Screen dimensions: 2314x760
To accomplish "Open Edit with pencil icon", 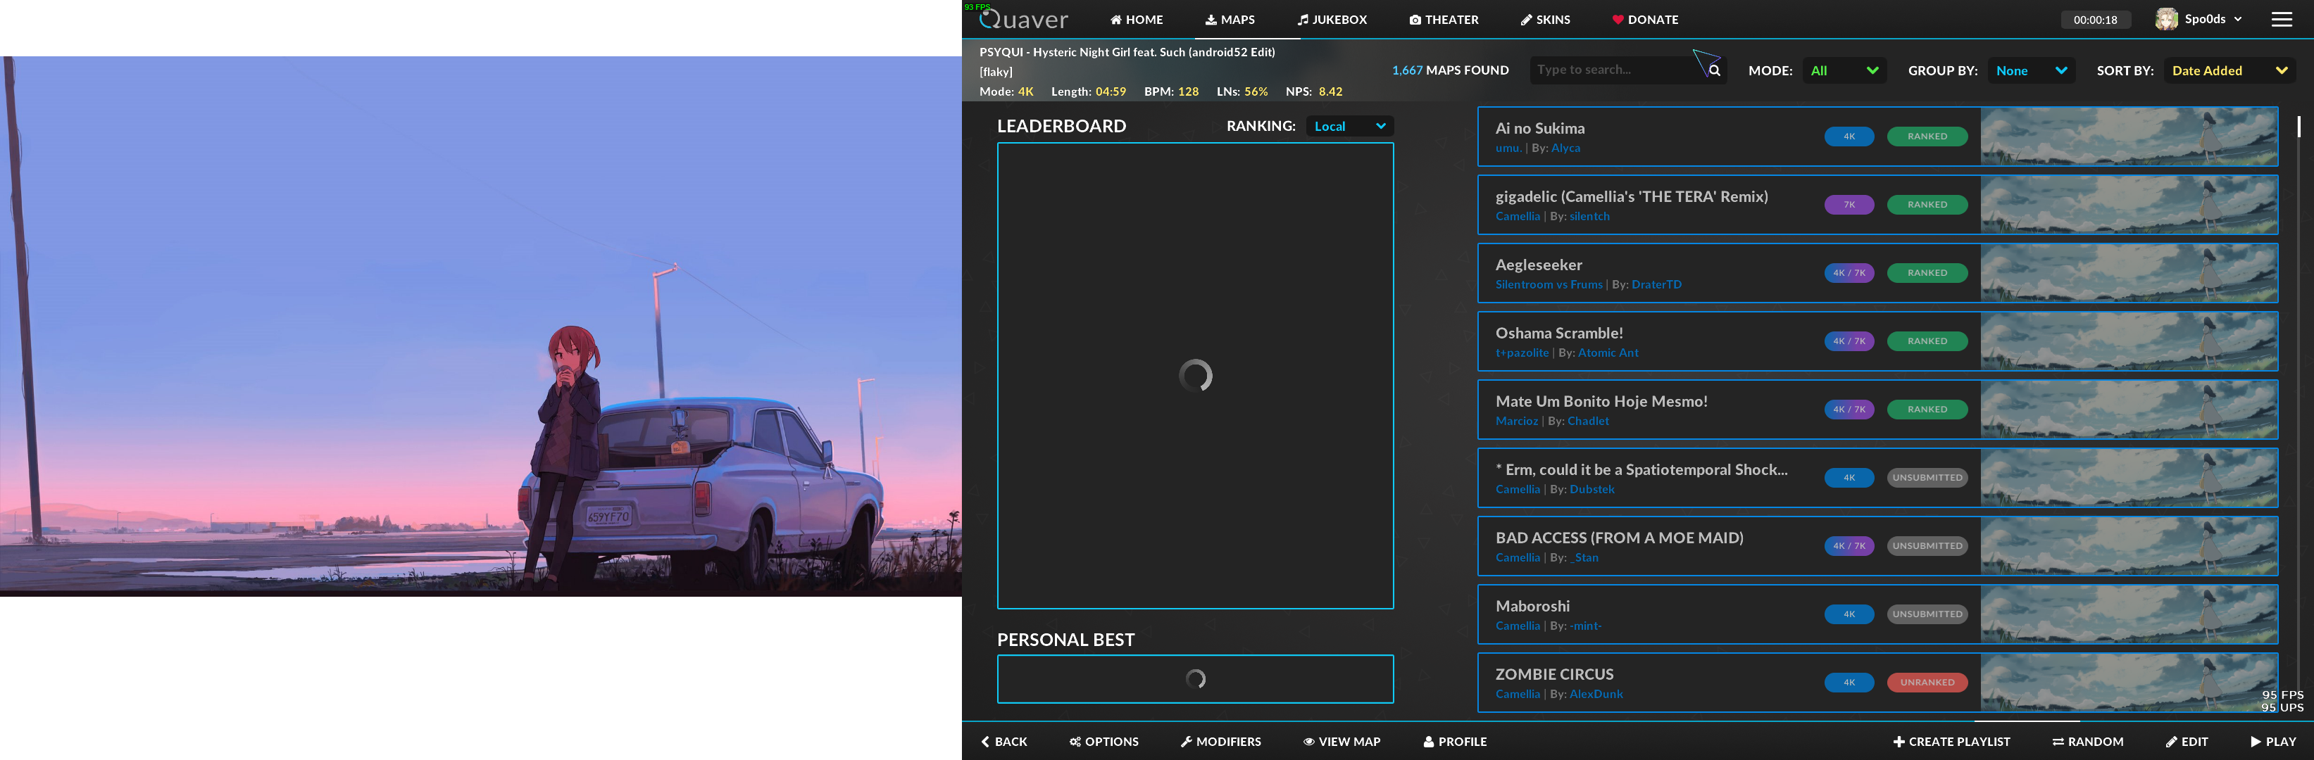I will click(2187, 741).
